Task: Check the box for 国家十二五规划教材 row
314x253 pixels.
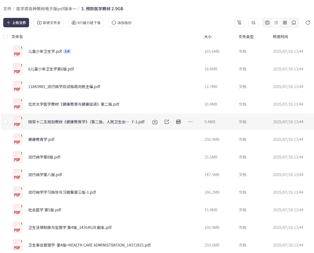Action: (x=5, y=122)
